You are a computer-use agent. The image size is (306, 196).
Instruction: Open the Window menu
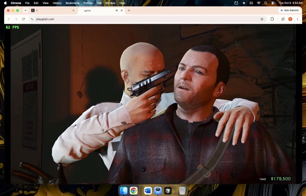click(110, 3)
